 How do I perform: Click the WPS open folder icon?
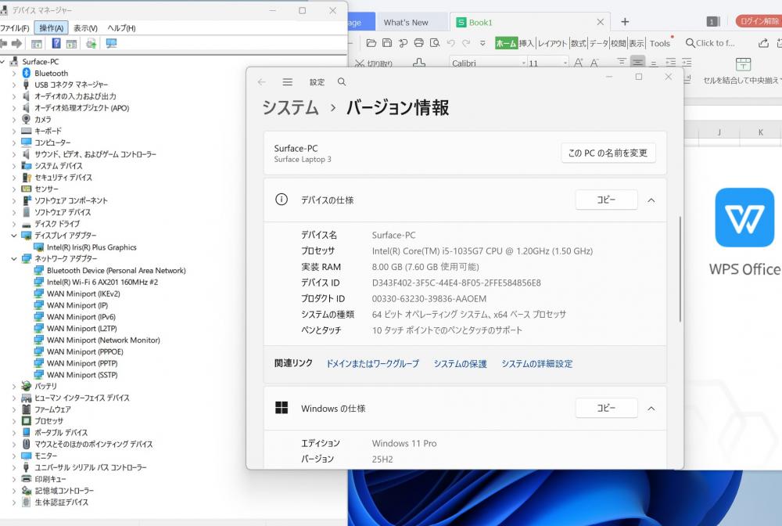(371, 43)
